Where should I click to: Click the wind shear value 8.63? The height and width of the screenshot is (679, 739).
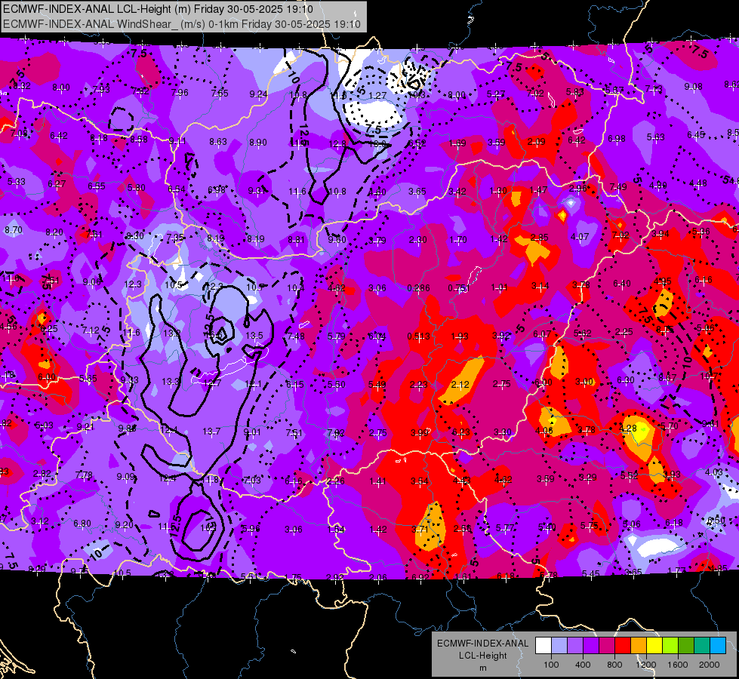click(218, 141)
